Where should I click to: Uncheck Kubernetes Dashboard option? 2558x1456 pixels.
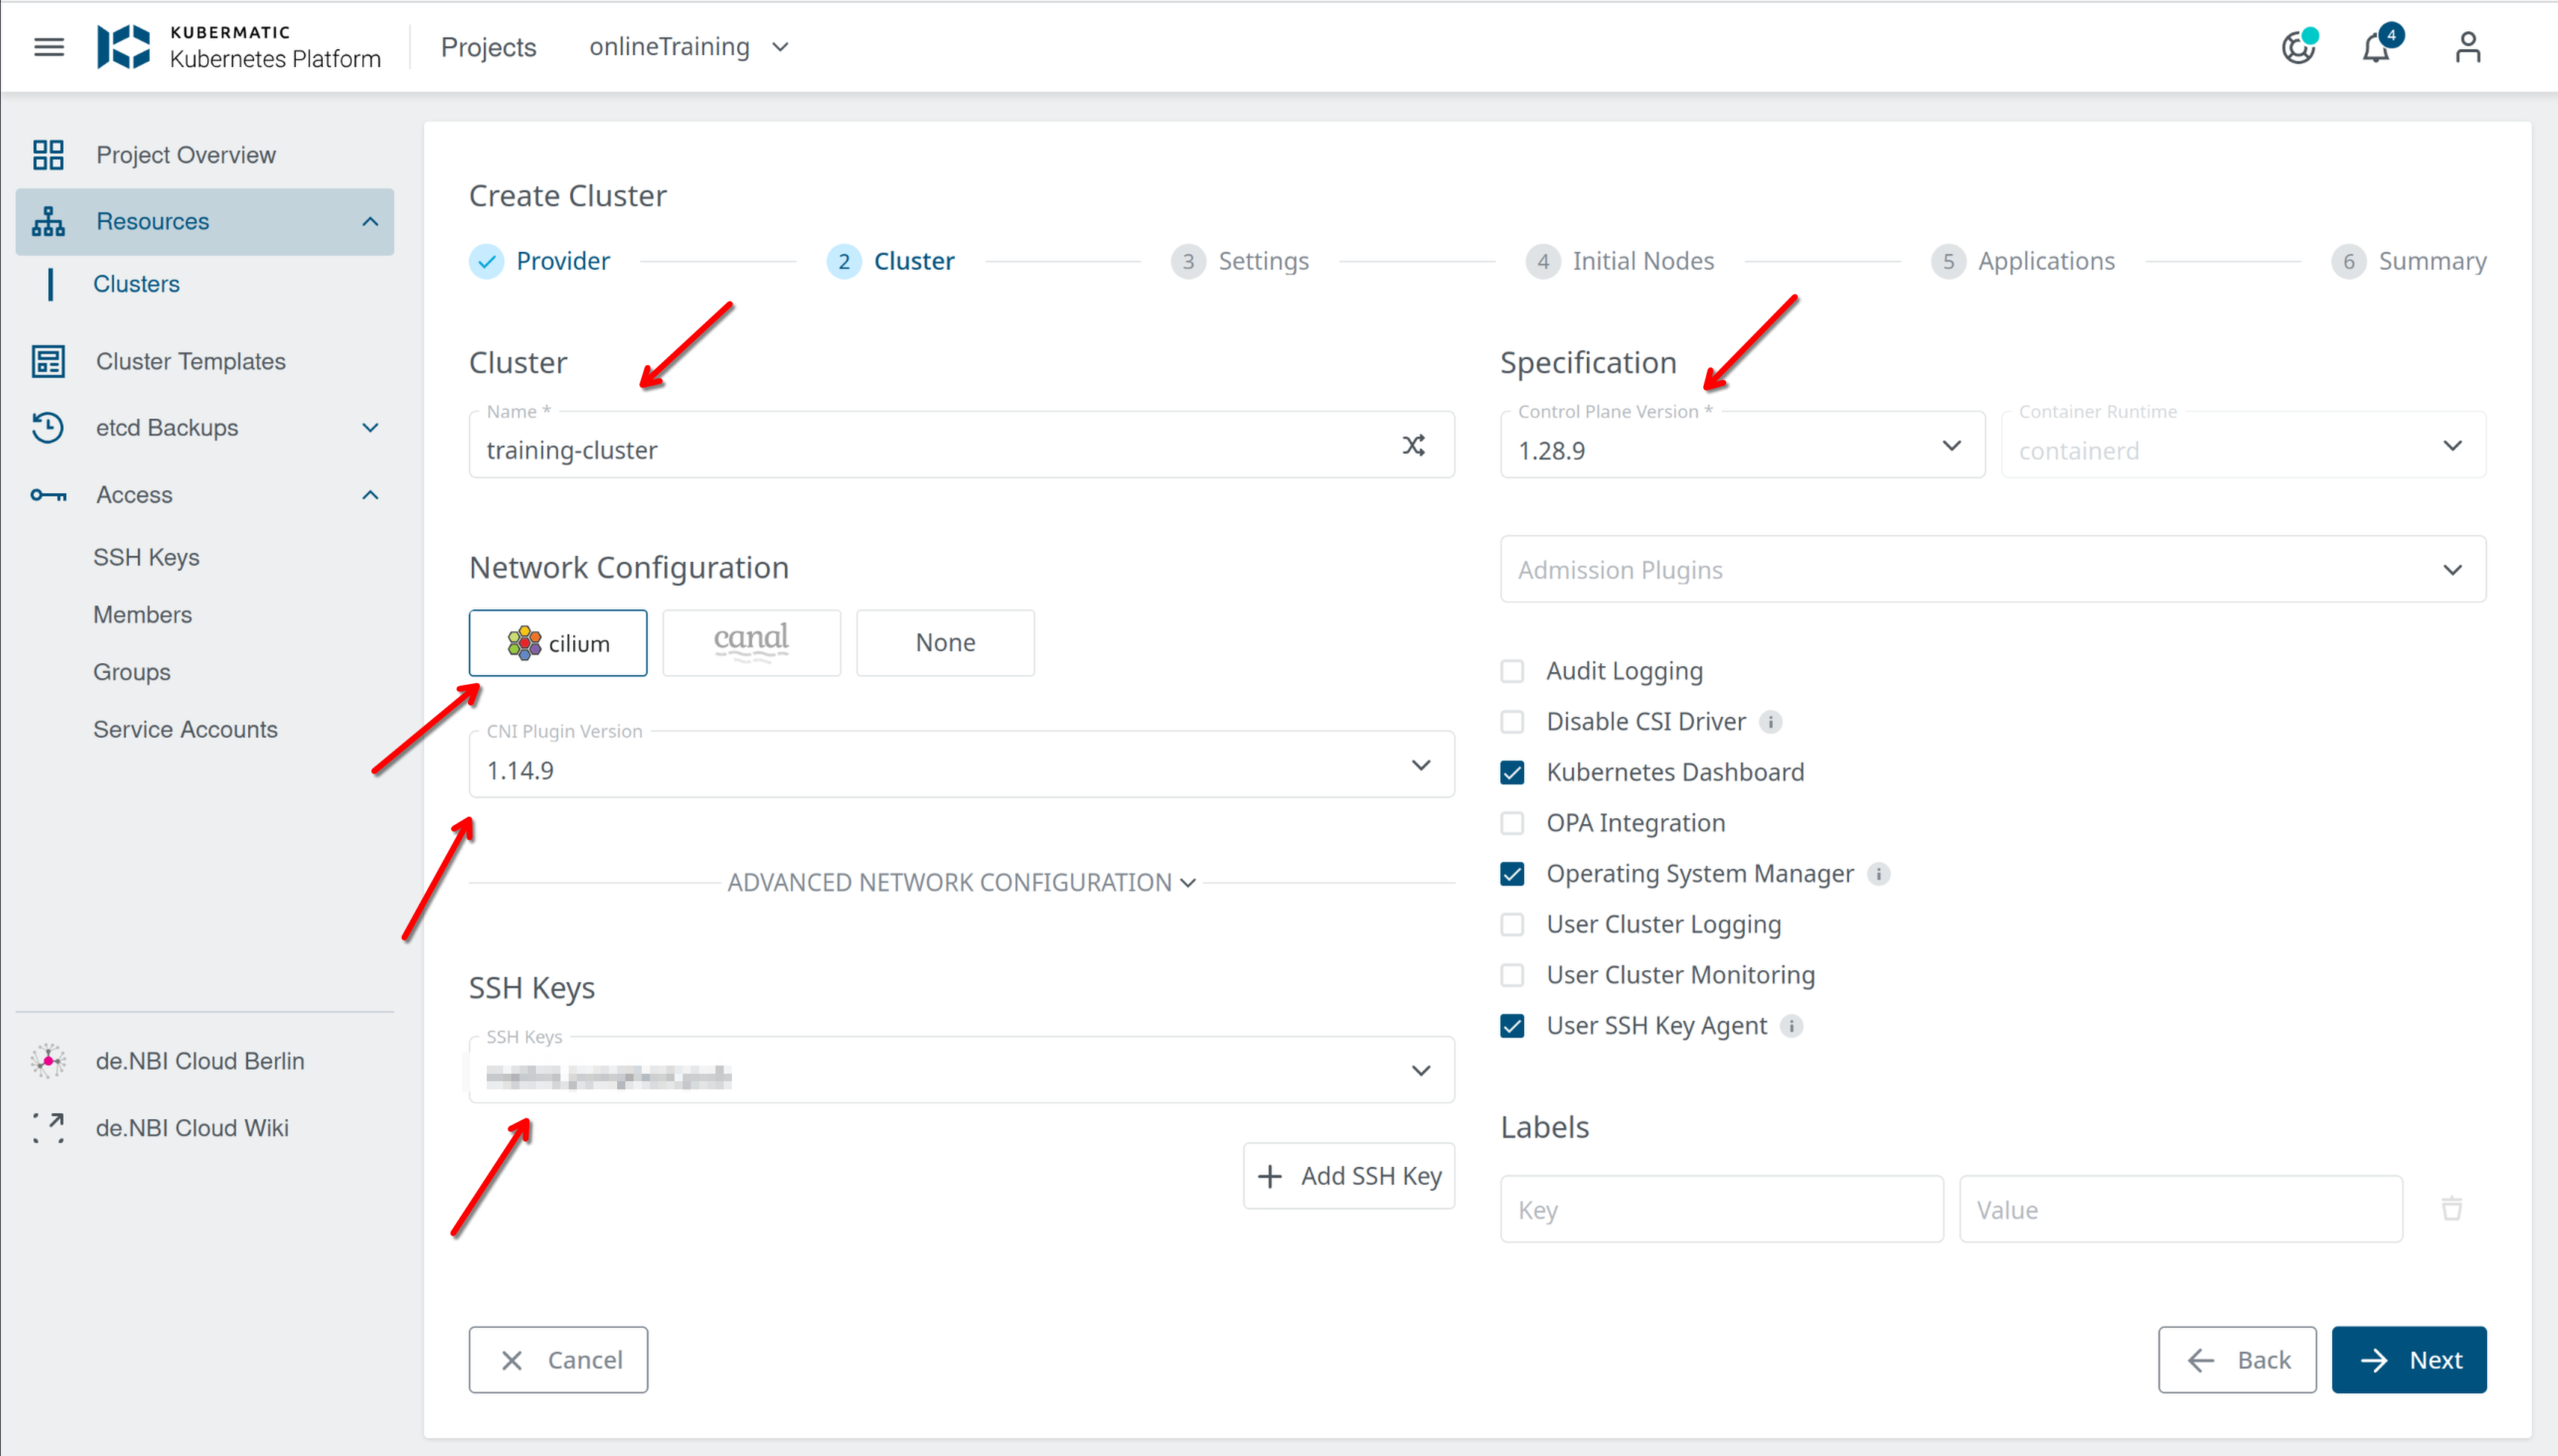[1512, 773]
